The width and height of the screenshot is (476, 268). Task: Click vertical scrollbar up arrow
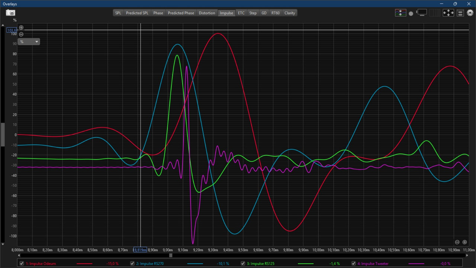pyautogui.click(x=3, y=25)
